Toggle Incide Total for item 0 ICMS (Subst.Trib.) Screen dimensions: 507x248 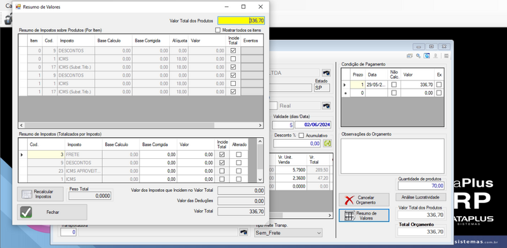click(x=233, y=67)
